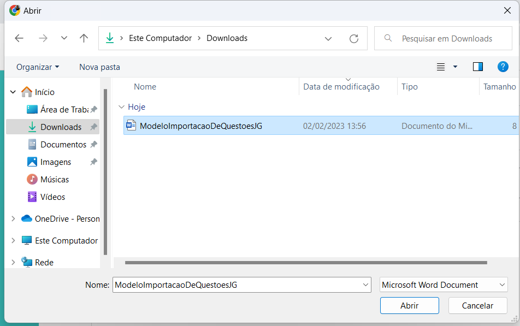The width and height of the screenshot is (520, 326).
Task: Select the Vídeos folder in sidebar
Action: coord(52,197)
